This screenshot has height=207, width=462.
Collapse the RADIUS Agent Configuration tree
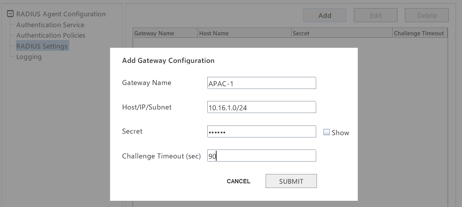click(10, 14)
